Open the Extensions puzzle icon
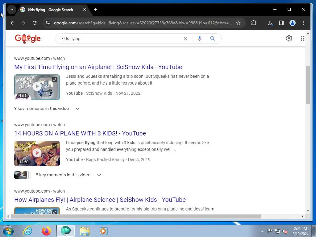 254,23
